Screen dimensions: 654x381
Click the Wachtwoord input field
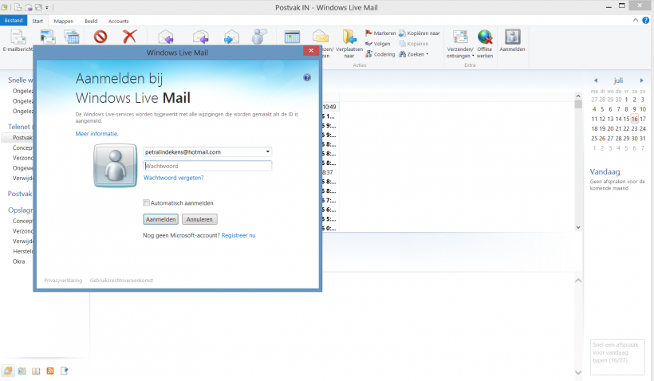coord(207,166)
